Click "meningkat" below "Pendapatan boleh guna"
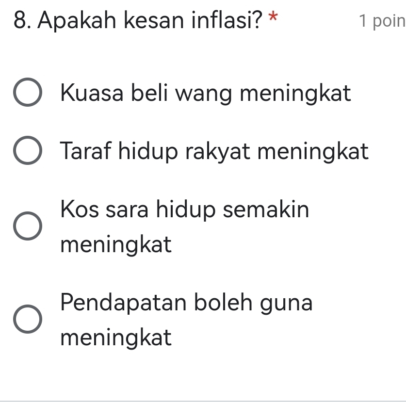The height and width of the screenshot is (402, 406). coord(116,338)
